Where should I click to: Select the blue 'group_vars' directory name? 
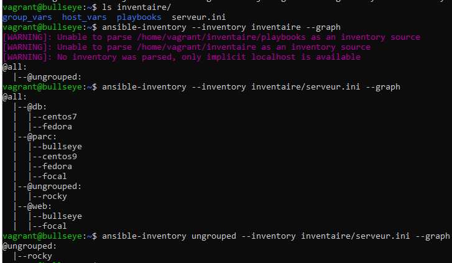(27, 17)
